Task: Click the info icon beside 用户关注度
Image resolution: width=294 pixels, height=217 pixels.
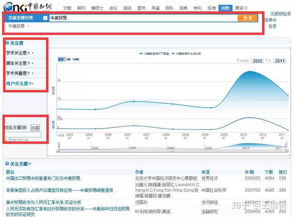Action: (x=30, y=83)
